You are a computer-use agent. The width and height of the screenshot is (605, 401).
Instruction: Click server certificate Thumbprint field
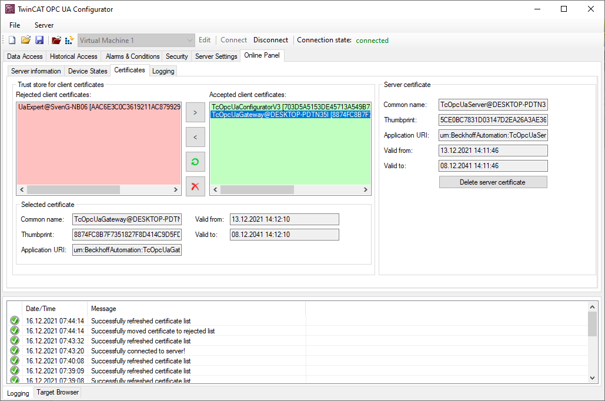493,120
